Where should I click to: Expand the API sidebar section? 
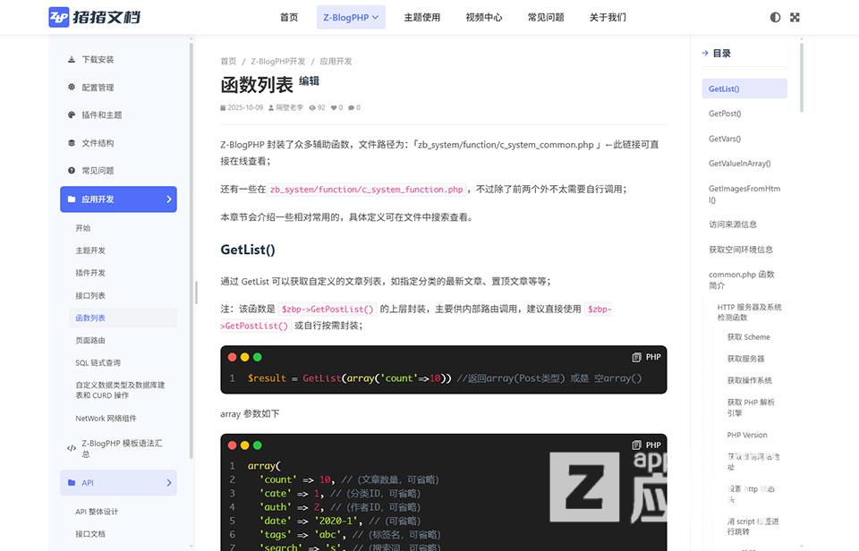(x=118, y=482)
